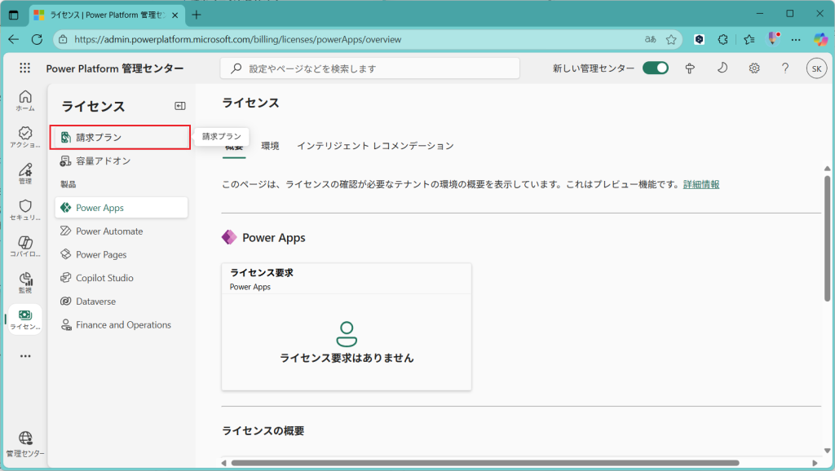Viewport: 835px width, 471px height.
Task: Click the search box 設定やページなどを検索します
Action: click(370, 68)
